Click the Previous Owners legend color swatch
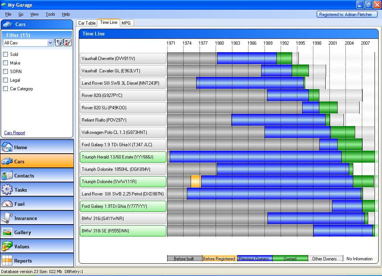The image size is (382, 276). coord(255,259)
